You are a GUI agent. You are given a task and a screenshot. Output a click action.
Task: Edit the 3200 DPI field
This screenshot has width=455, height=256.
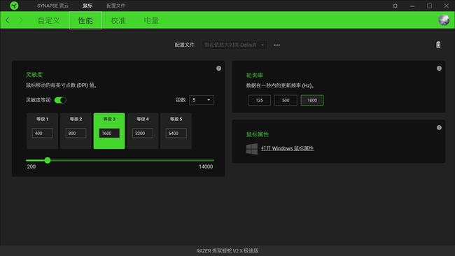(143, 133)
